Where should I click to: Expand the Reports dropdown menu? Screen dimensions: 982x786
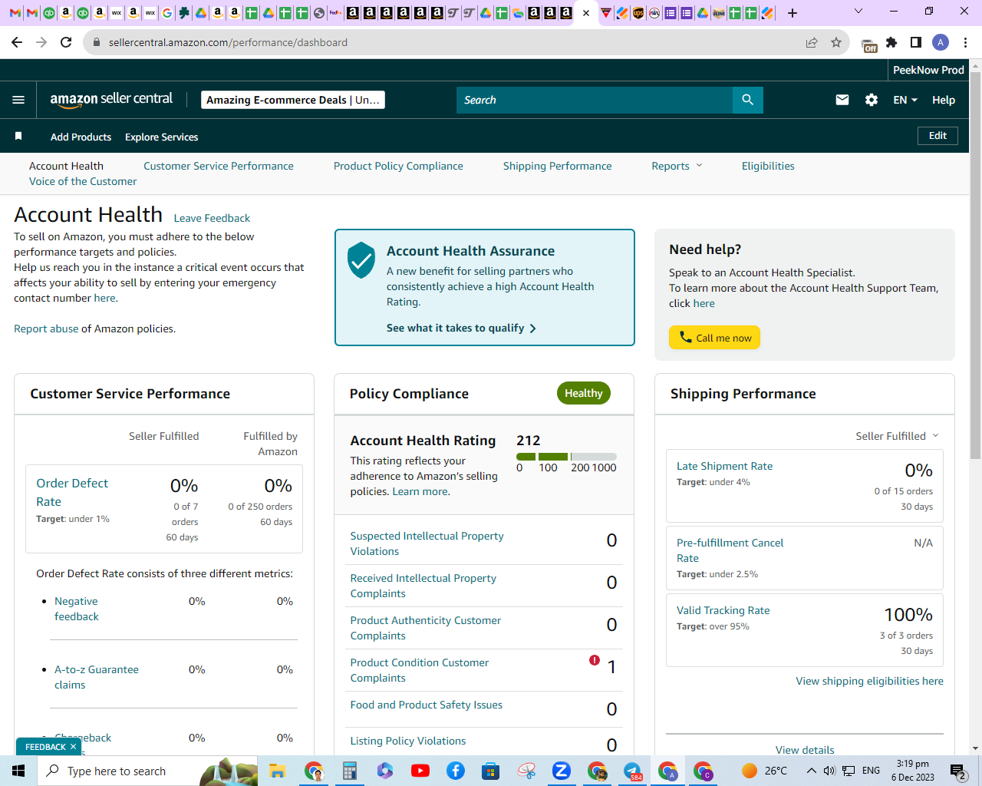click(x=677, y=166)
